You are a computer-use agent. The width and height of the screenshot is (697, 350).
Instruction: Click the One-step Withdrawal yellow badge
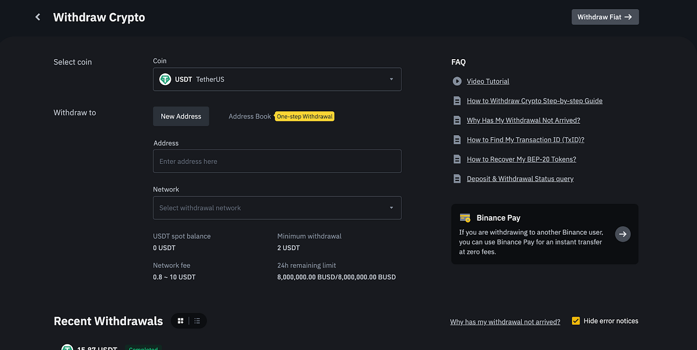pos(305,116)
